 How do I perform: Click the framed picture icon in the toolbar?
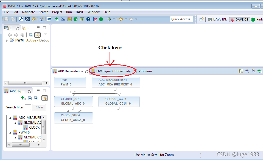click(82, 19)
